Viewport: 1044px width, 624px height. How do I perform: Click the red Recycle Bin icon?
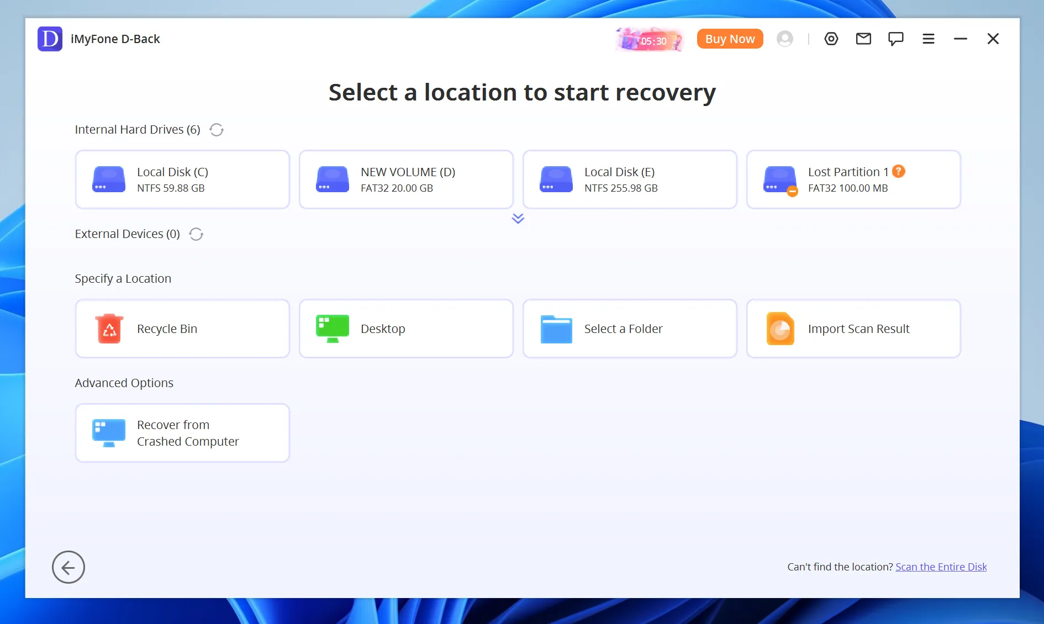[x=109, y=329]
